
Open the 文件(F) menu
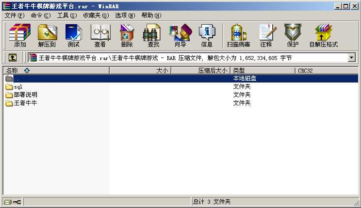click(x=15, y=15)
